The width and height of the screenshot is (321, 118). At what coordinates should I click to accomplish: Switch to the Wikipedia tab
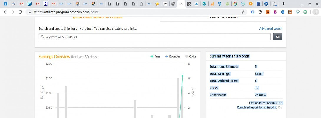tap(165, 4)
